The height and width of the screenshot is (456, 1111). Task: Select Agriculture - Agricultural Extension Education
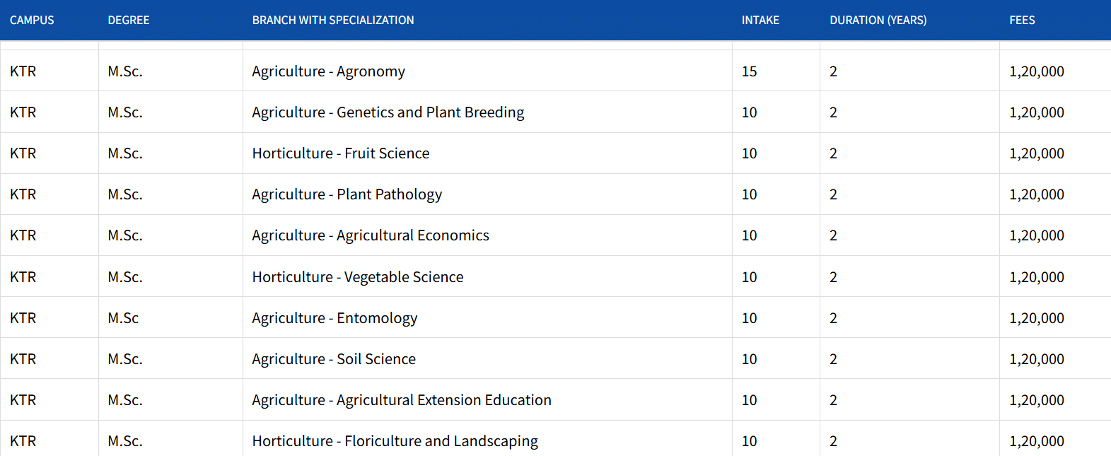[402, 400]
